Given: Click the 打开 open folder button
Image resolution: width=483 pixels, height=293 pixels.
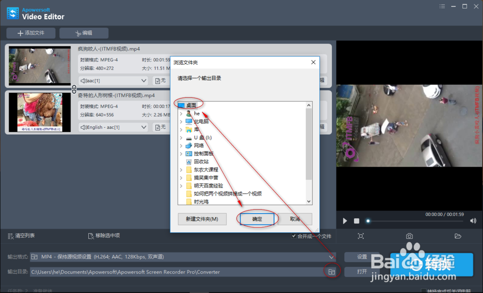Looking at the screenshot, I should point(362,272).
